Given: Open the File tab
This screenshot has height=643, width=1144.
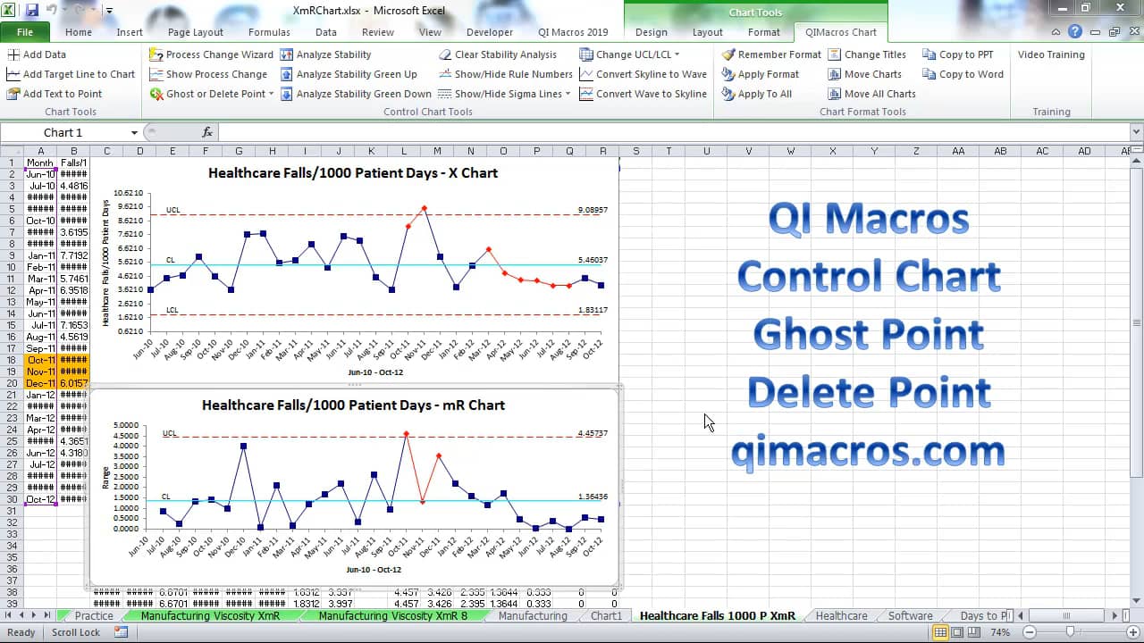Looking at the screenshot, I should pyautogui.click(x=25, y=32).
